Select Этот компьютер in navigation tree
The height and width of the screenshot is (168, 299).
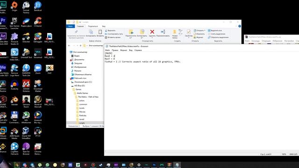78,52
